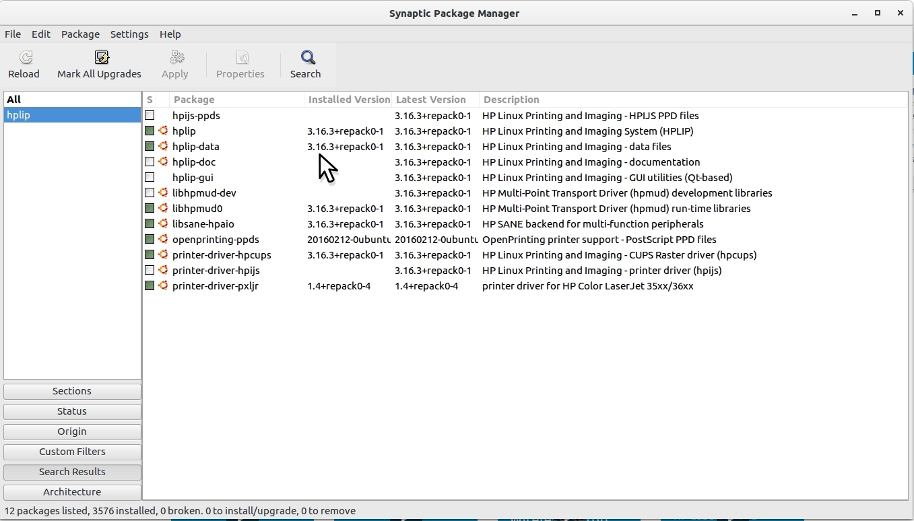Sort by the Package column header
Viewport: 914px width, 521px height.
pyautogui.click(x=236, y=100)
